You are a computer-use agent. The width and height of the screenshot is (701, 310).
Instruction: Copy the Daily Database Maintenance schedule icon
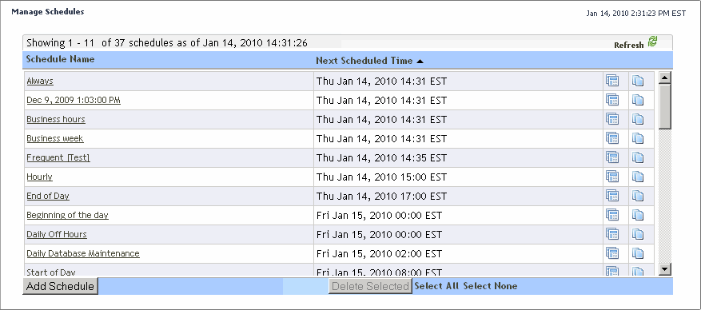638,254
